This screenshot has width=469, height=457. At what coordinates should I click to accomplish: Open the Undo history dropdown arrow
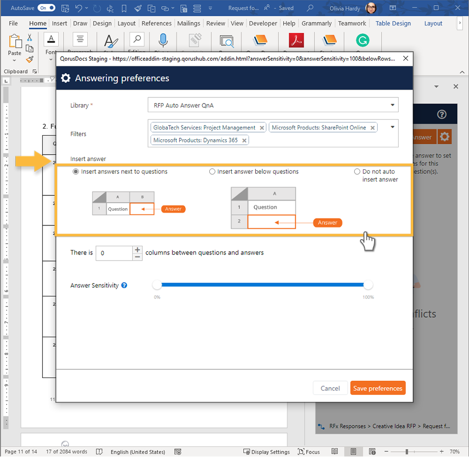(x=87, y=8)
